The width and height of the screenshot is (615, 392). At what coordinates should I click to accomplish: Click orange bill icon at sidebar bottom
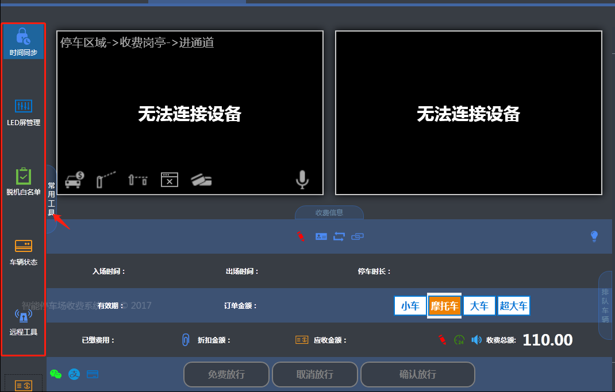click(x=24, y=386)
